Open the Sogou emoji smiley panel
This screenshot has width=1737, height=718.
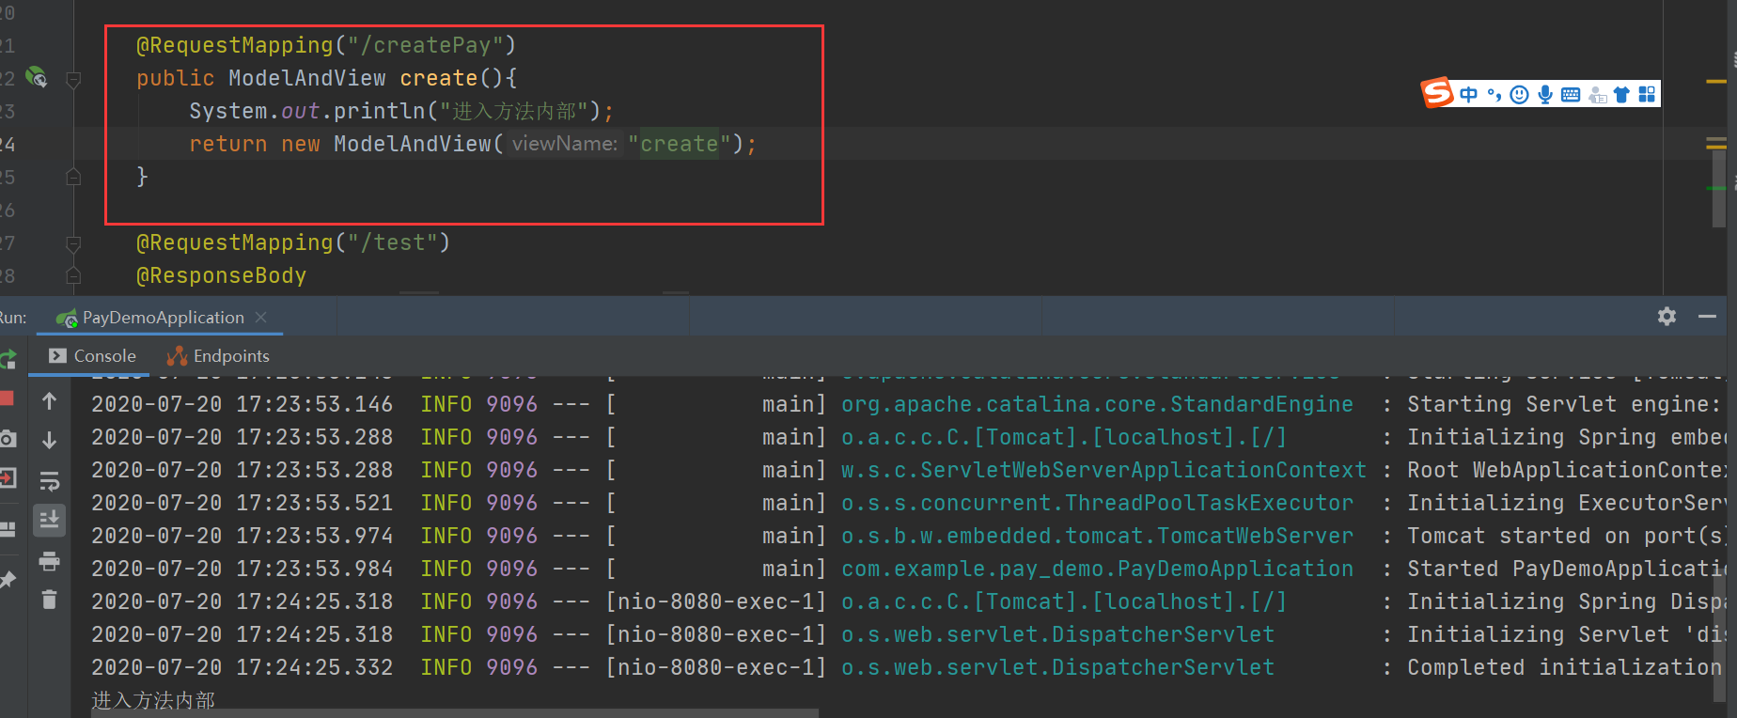point(1519,94)
